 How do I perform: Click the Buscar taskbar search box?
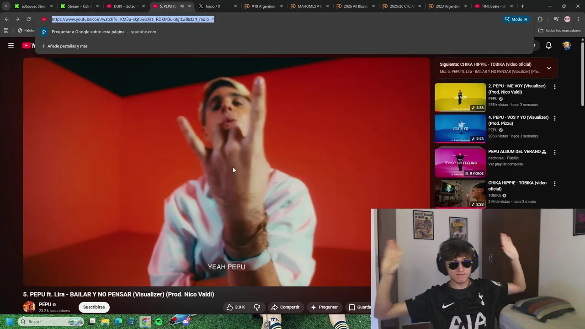[51, 322]
